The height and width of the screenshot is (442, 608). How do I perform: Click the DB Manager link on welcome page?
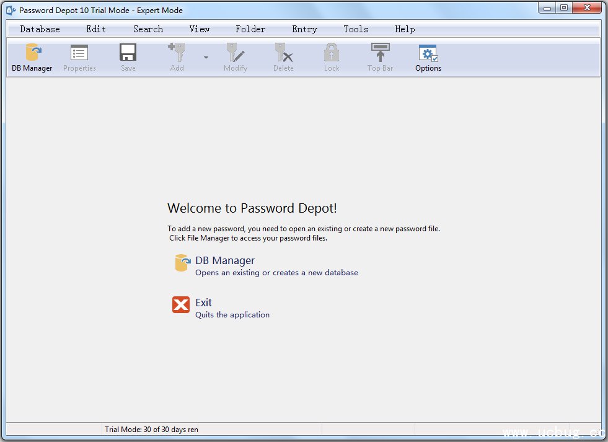pos(225,260)
